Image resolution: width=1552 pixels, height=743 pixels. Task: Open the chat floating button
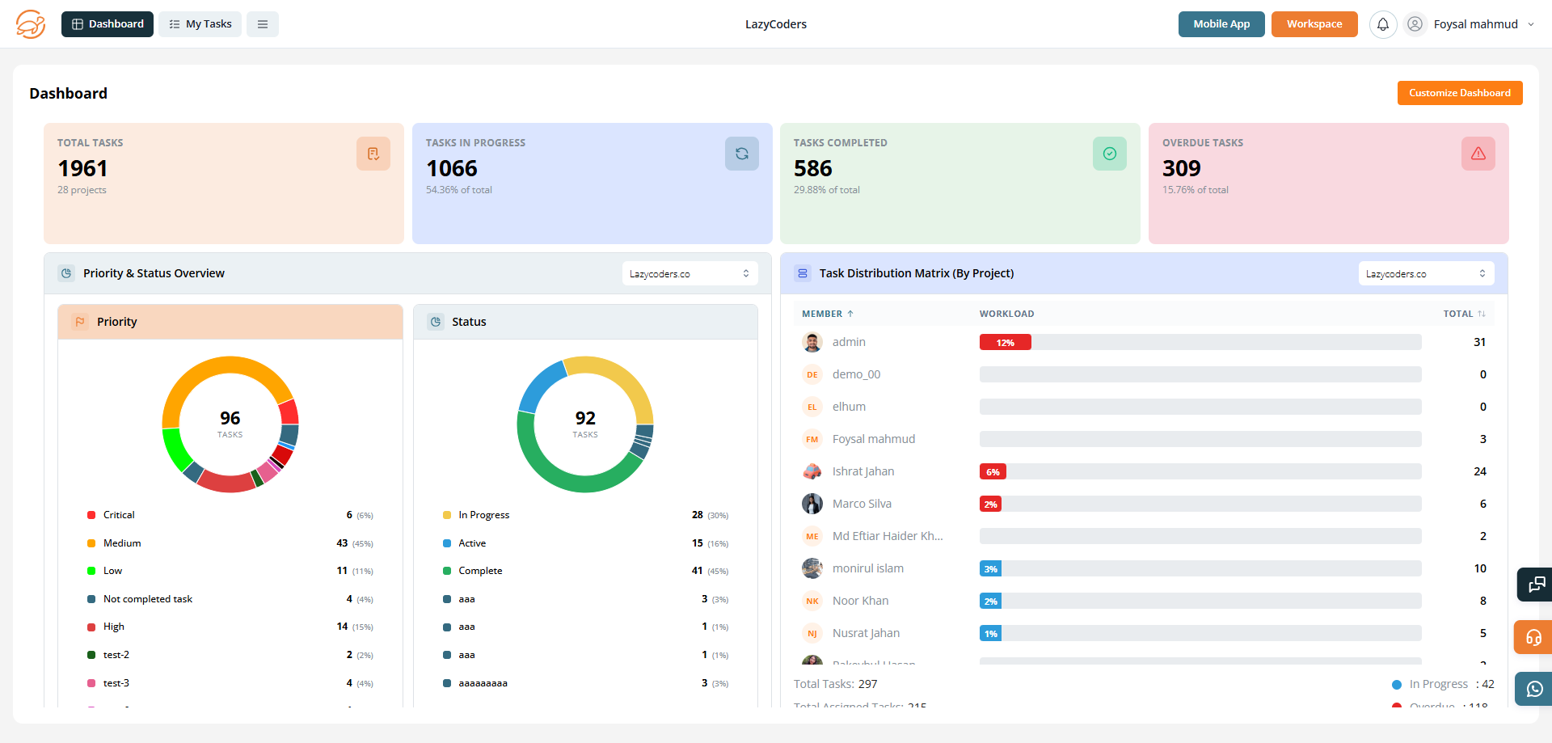1535,585
